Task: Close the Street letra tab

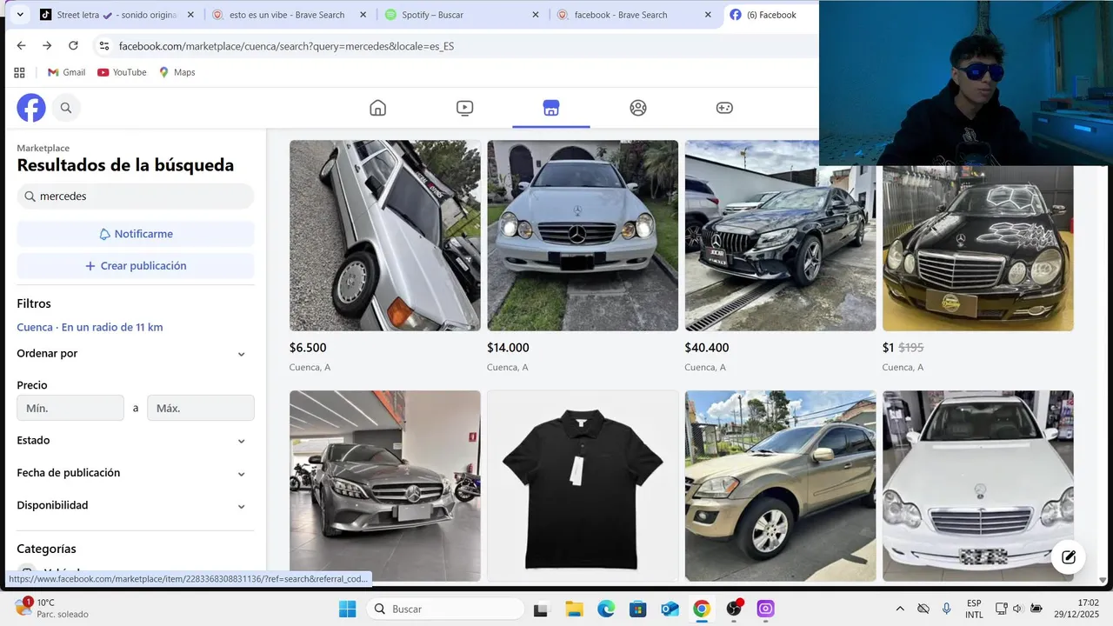Action: coord(190,15)
